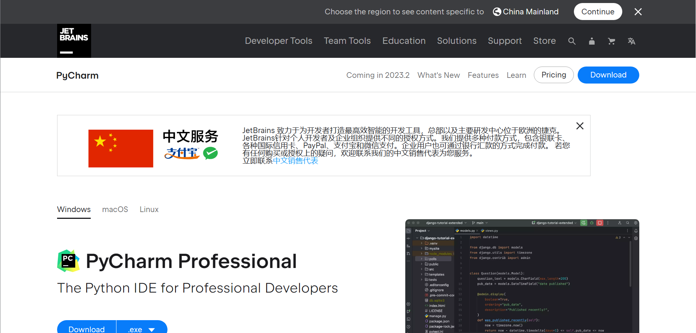Click the blue Download button in subnav
This screenshot has height=333, width=696.
pyautogui.click(x=608, y=75)
